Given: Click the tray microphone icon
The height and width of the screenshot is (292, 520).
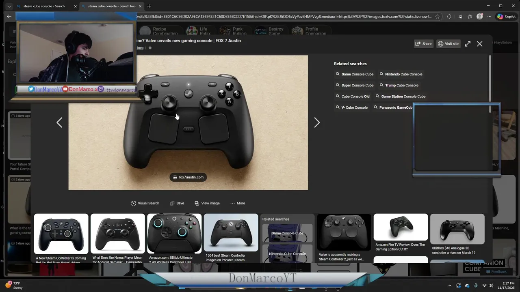Looking at the screenshot, I should click(x=476, y=286).
